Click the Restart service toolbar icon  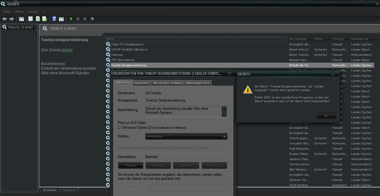coord(92,19)
